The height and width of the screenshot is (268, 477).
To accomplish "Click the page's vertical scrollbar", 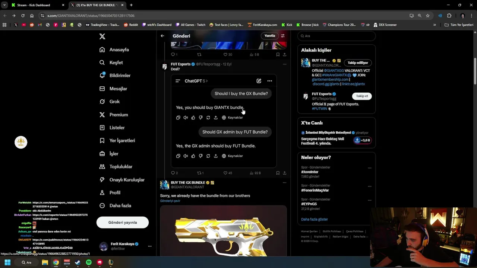I will (x=475, y=71).
